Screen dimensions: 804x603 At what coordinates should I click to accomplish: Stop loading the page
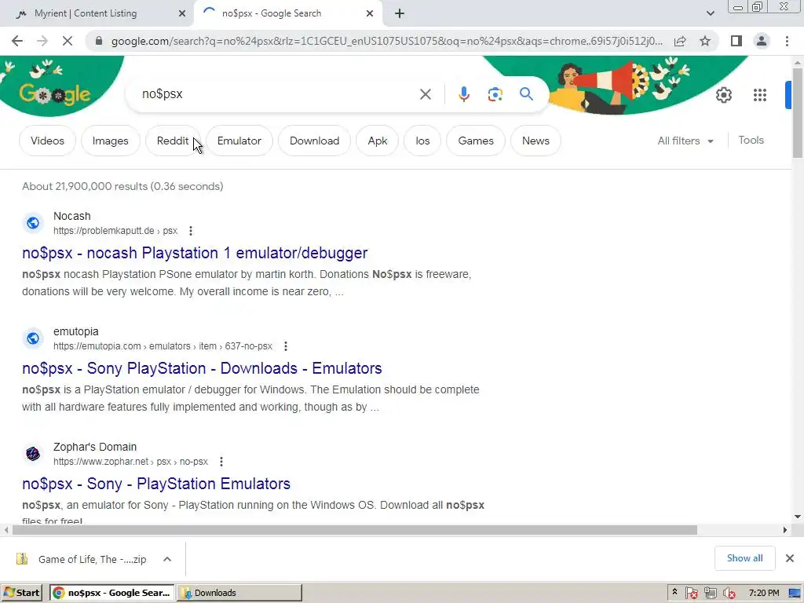(68, 41)
